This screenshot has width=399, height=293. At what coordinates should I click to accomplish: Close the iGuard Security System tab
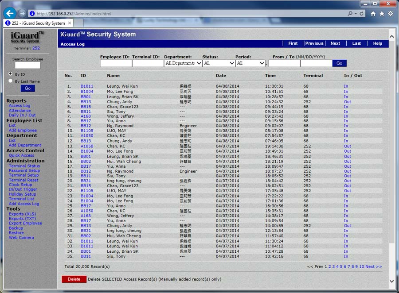point(70,23)
